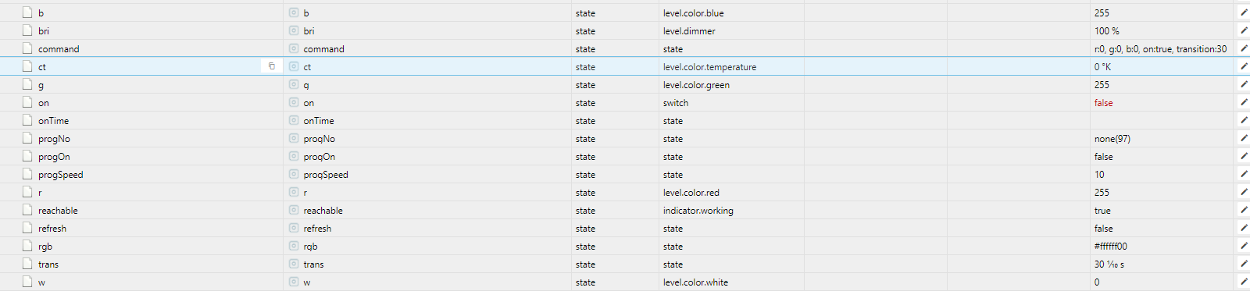
Task: Select the 'on' ID in tree
Action: [44, 103]
